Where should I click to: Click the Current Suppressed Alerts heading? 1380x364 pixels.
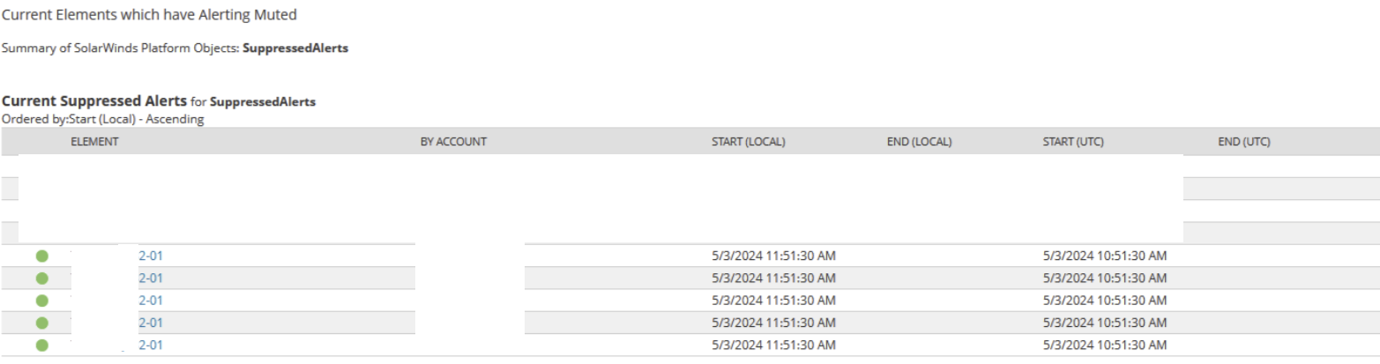point(94,101)
